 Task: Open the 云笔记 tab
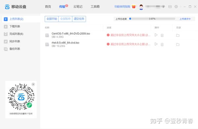[x=78, y=7]
